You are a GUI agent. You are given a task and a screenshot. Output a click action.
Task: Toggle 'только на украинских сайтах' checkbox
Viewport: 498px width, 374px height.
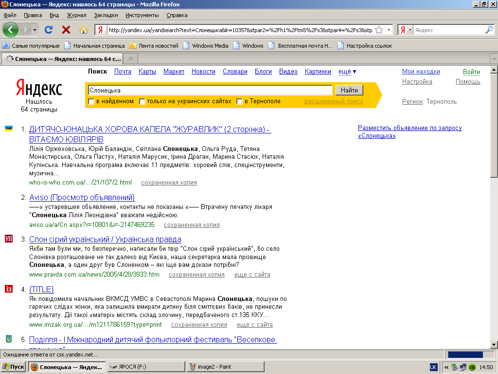[x=142, y=101]
